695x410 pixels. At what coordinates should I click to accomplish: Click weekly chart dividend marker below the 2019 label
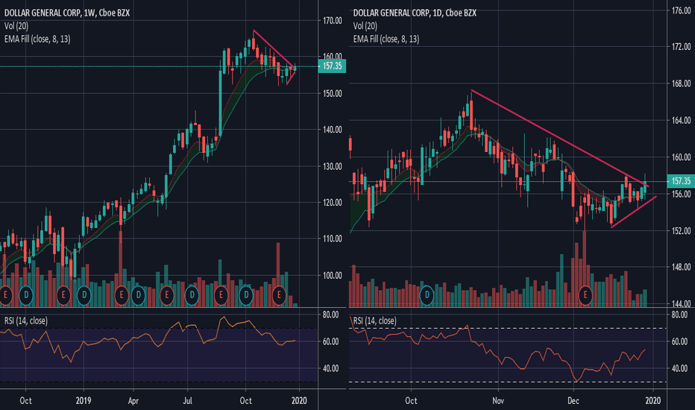(x=84, y=294)
